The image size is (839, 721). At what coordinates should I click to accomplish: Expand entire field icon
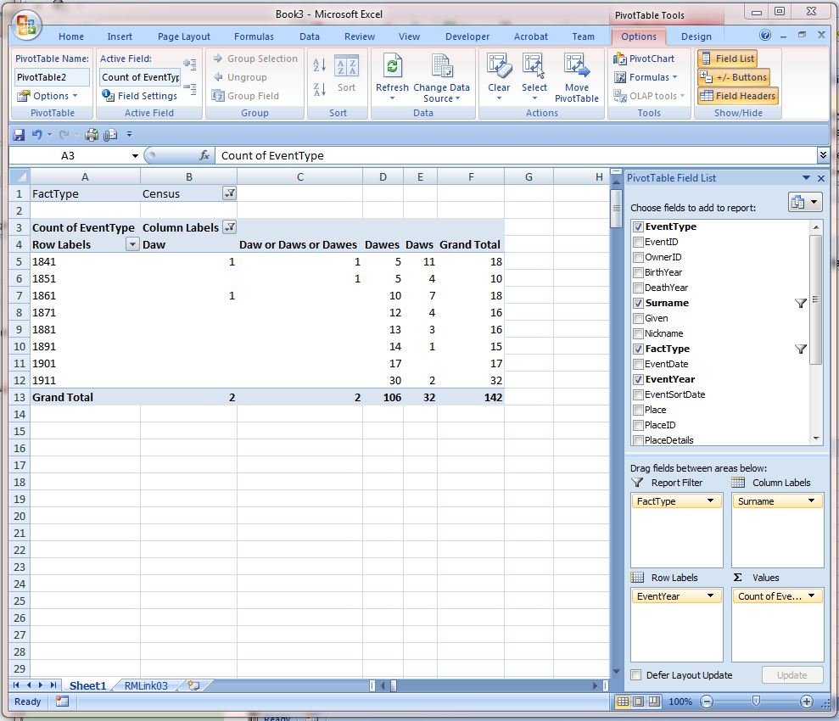pos(190,64)
